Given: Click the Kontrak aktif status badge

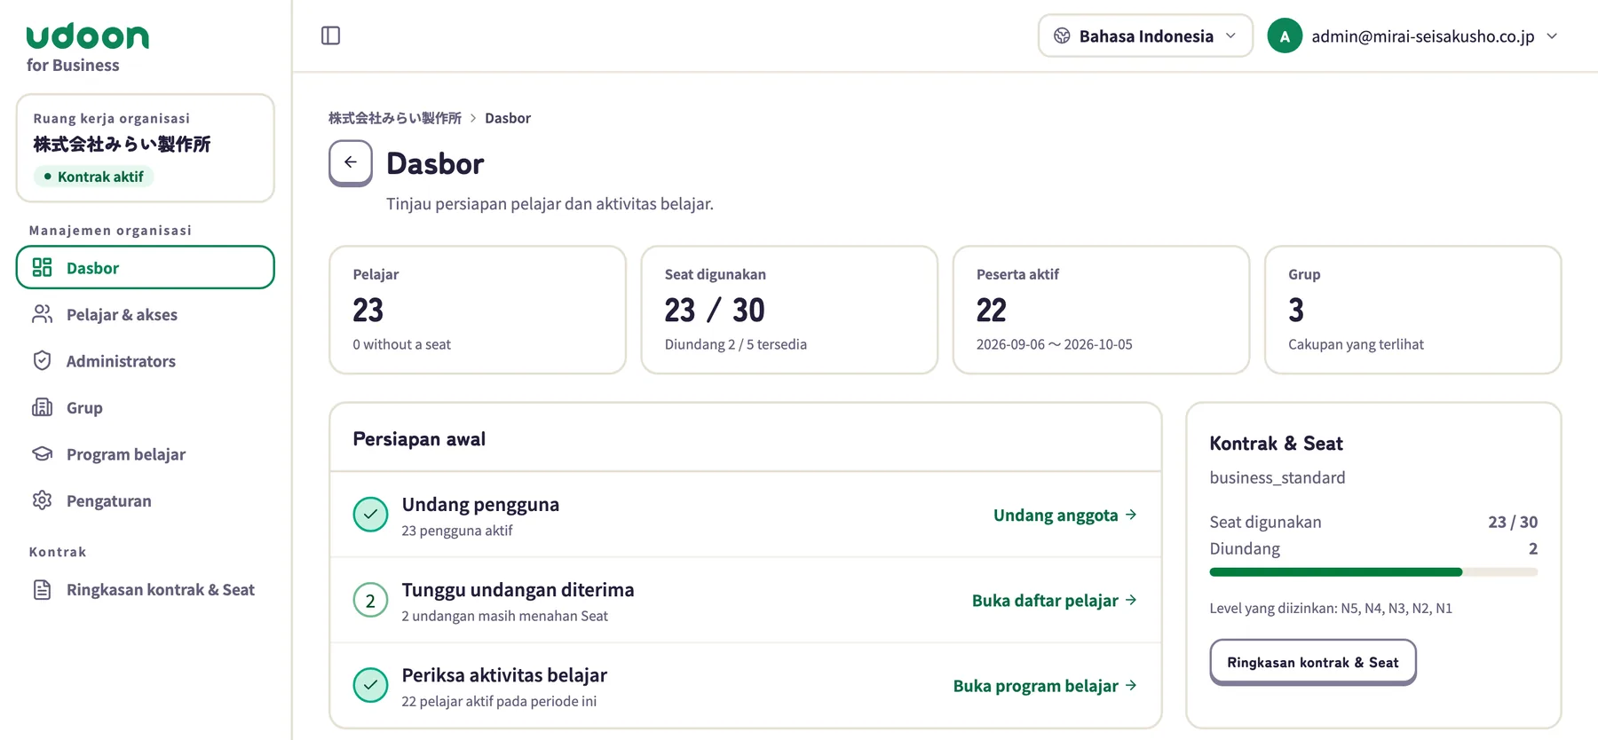Looking at the screenshot, I should pyautogui.click(x=94, y=177).
